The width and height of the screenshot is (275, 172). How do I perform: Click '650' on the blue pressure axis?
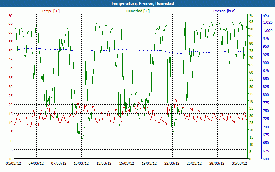[266, 143]
